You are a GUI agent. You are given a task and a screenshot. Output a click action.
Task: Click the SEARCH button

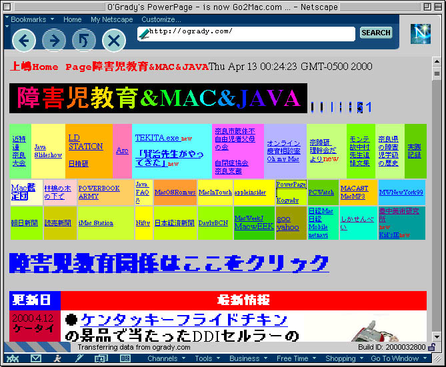pos(376,33)
